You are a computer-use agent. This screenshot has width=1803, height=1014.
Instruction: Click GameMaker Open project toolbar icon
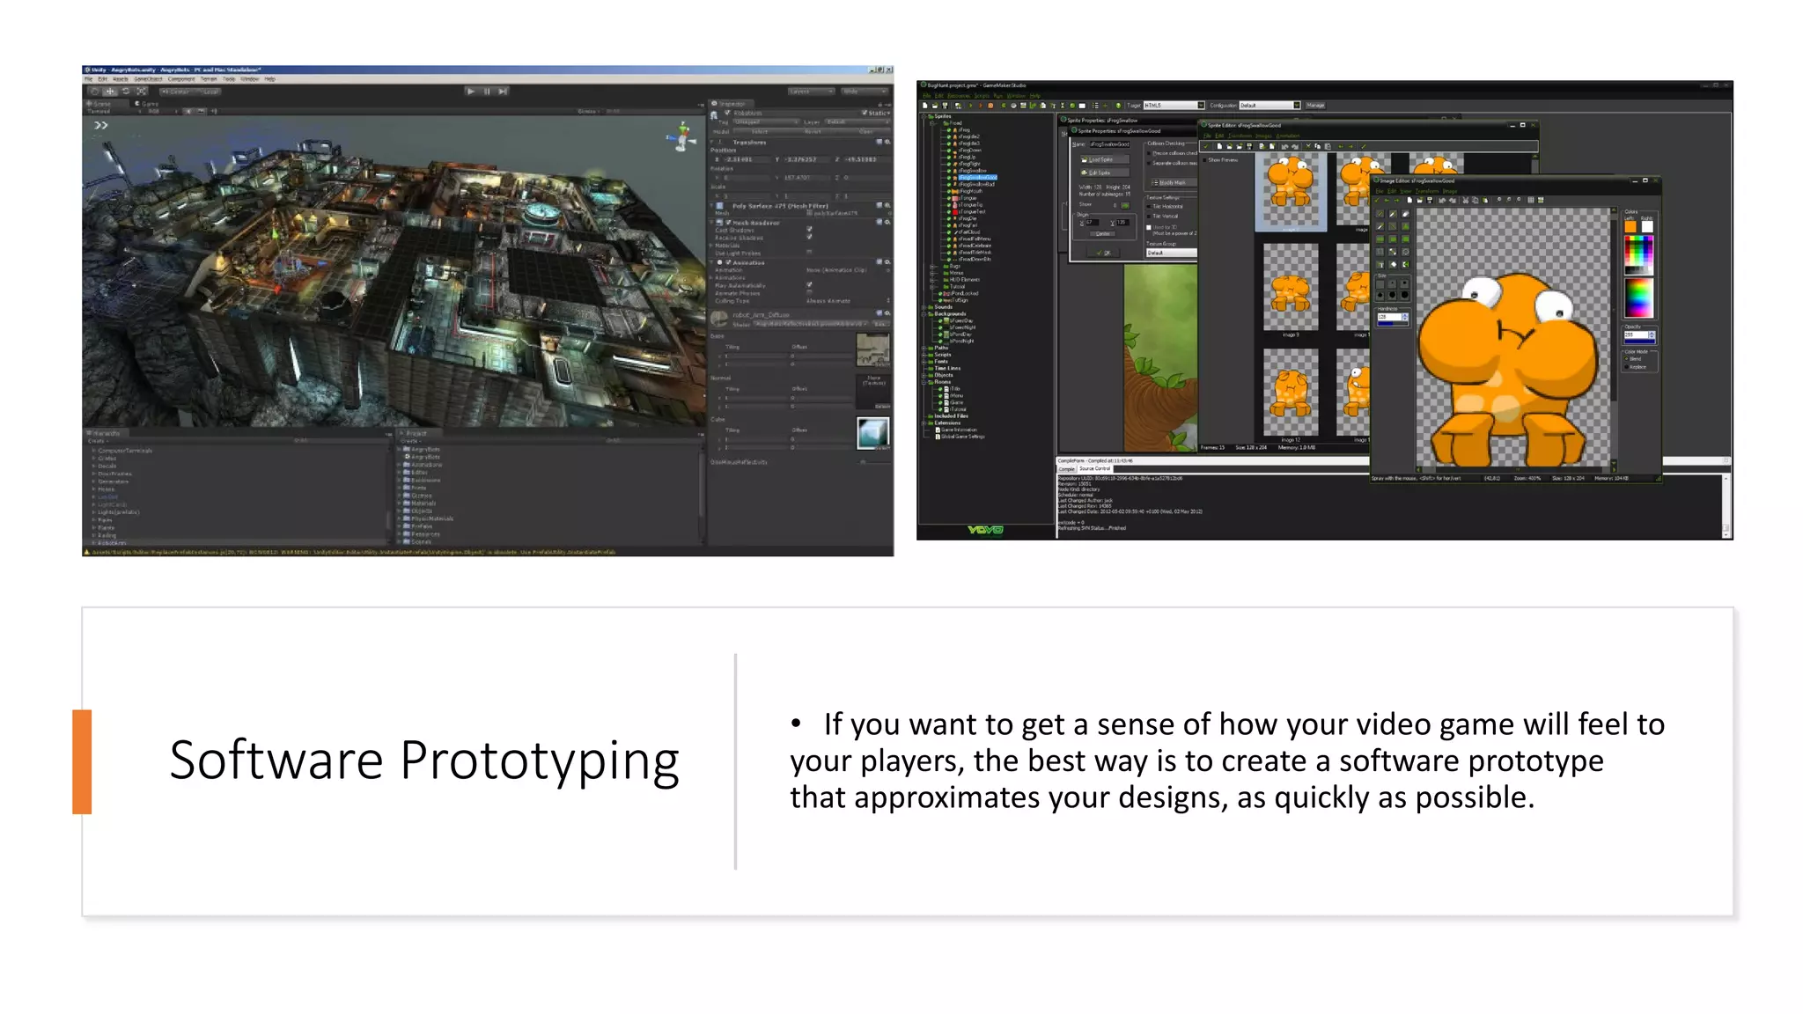[x=935, y=106]
